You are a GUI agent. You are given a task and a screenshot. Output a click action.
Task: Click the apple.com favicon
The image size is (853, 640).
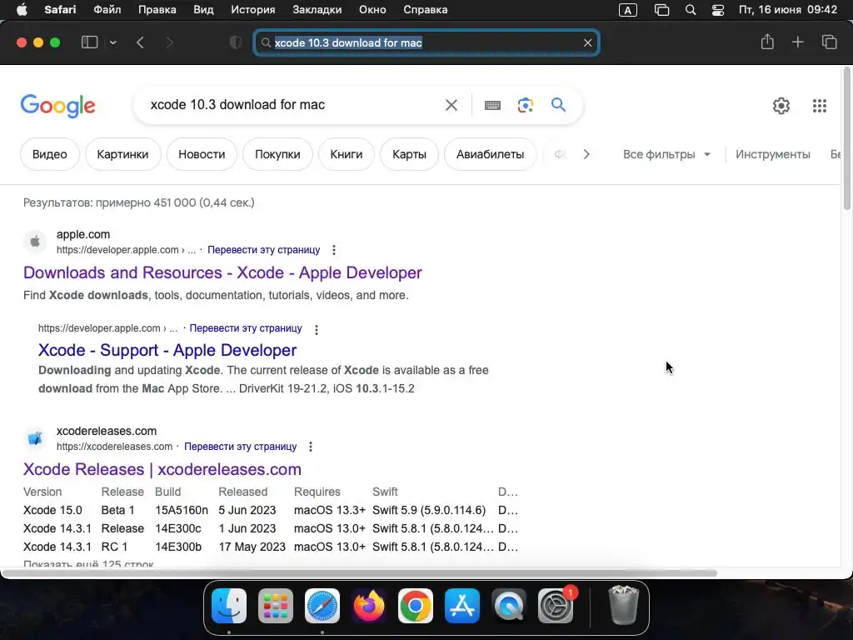pyautogui.click(x=35, y=242)
